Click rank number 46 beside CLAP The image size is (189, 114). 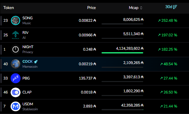tap(6, 92)
